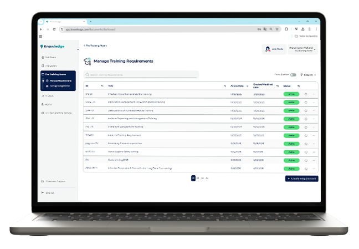The image size is (359, 249).
Task: Sort by the Status column
Action: click(x=299, y=86)
